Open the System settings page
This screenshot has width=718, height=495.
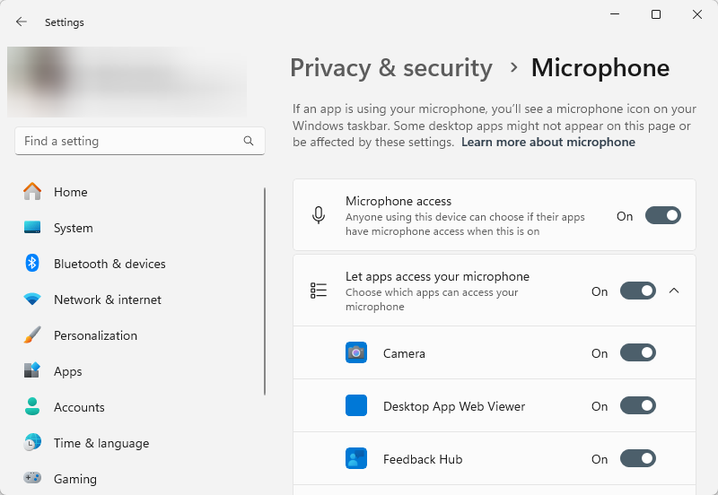(73, 228)
